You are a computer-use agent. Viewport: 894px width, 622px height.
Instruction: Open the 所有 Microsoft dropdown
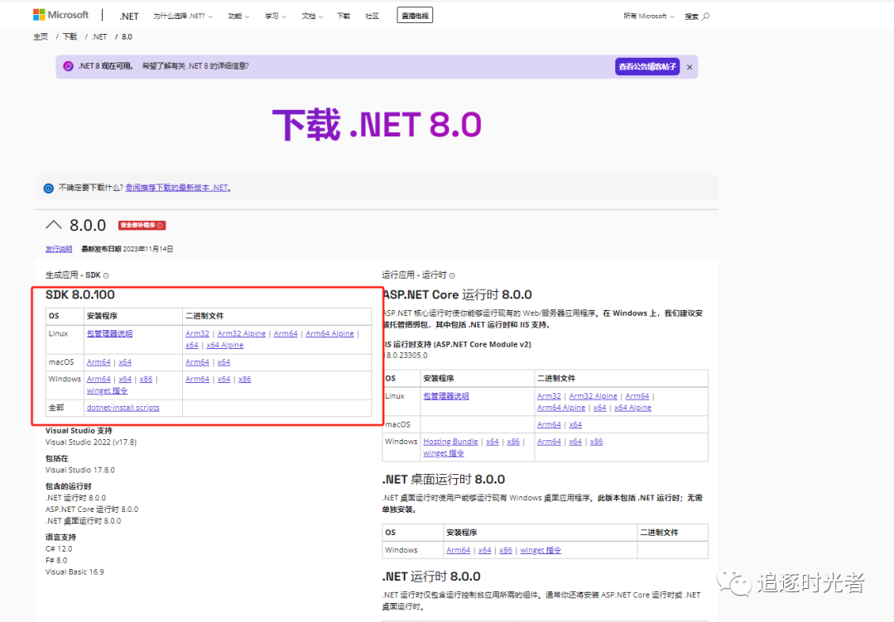[x=648, y=16]
